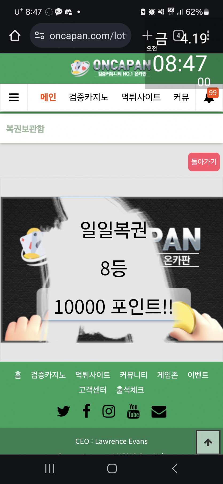Open the YouTube icon in the footer
Screen dimensions: 223x484
click(x=133, y=411)
